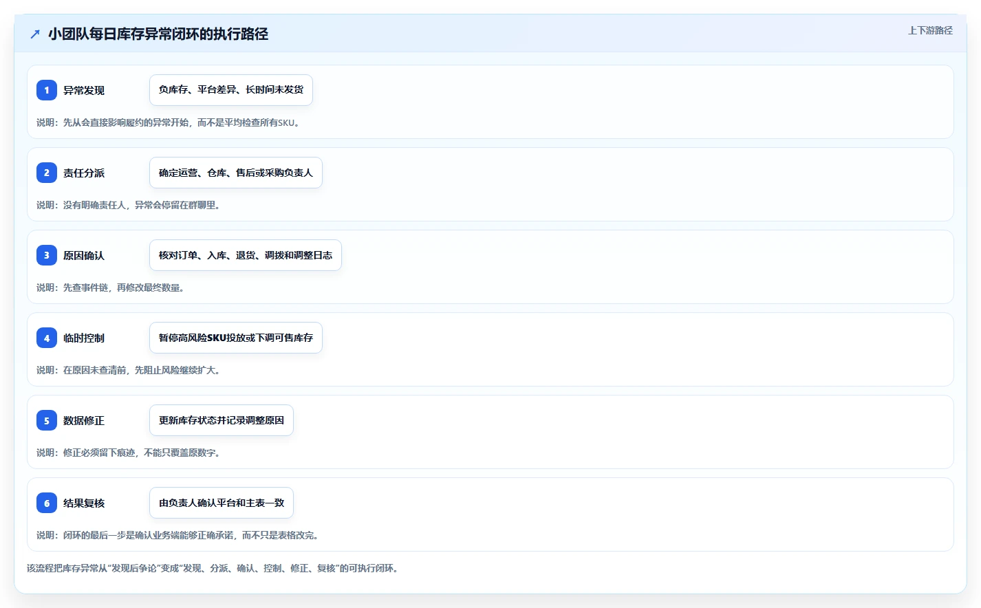The width and height of the screenshot is (981, 608).
Task: Click the 原因确认 step title
Action: point(84,255)
